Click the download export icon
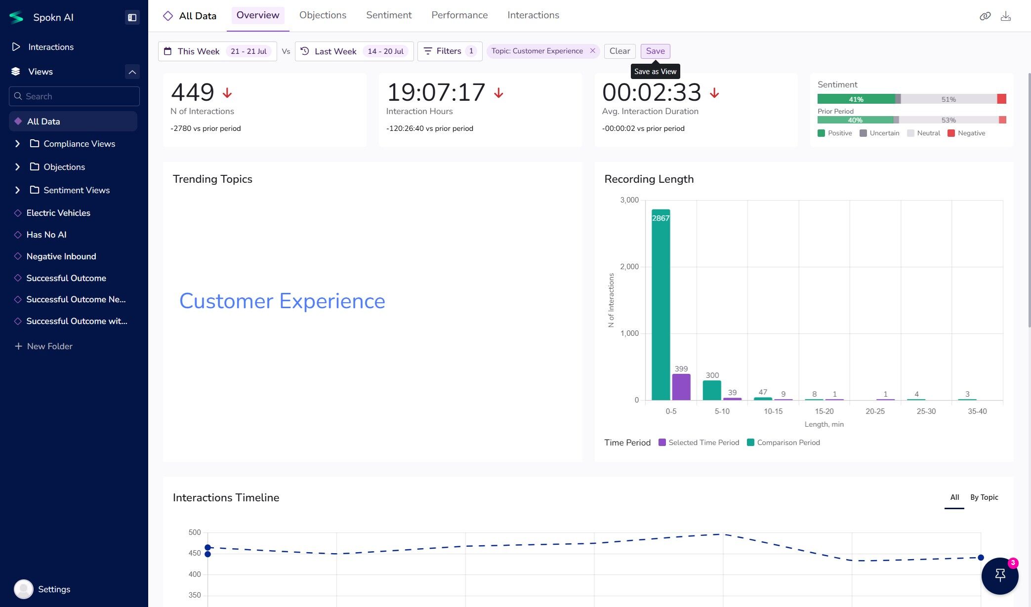Viewport: 1031px width, 607px height. 1005,16
